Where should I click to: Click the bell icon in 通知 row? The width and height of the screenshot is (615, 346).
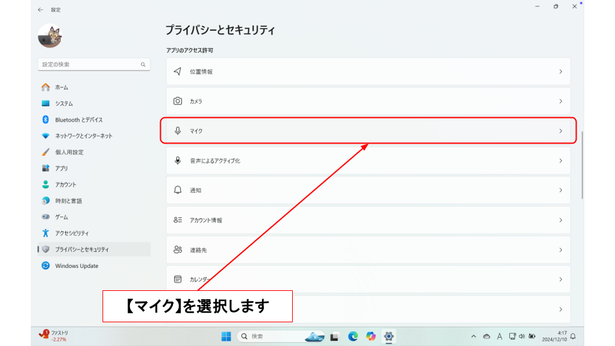click(178, 190)
